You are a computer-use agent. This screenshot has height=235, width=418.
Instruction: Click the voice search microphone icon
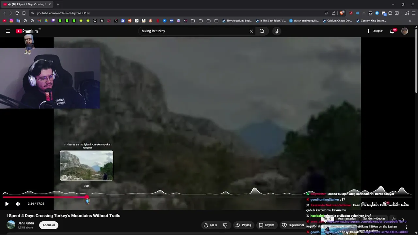[x=277, y=31]
